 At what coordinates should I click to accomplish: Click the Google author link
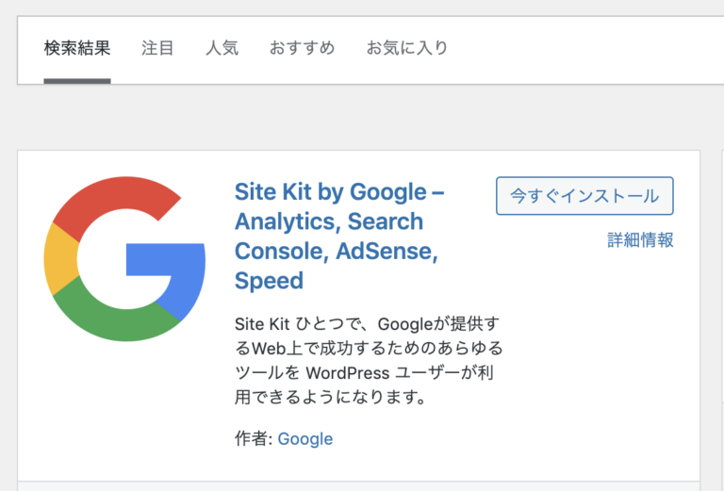tap(305, 438)
